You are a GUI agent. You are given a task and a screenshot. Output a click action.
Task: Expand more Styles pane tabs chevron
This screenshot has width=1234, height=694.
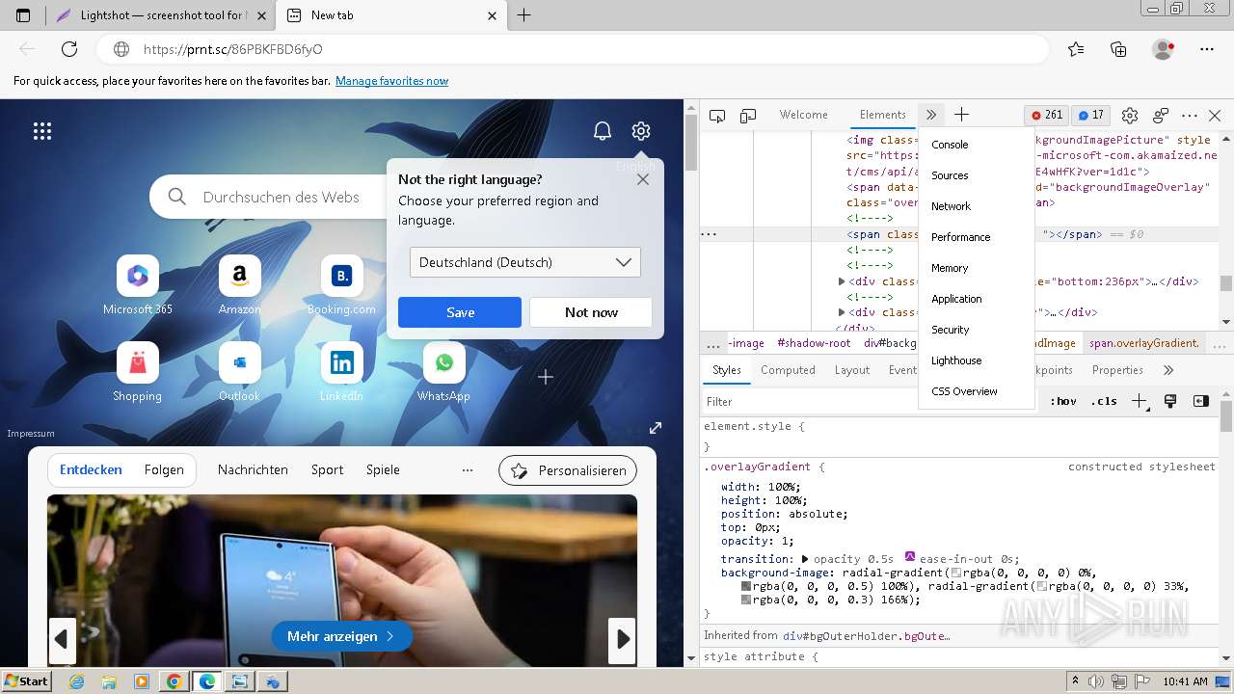pyautogui.click(x=1168, y=370)
